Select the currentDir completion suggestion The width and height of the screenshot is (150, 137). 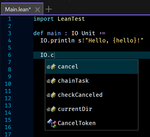coord(92,109)
